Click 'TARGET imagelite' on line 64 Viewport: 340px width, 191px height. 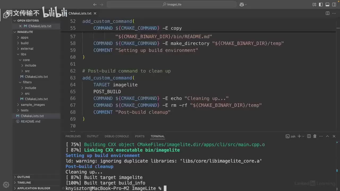coord(115,85)
